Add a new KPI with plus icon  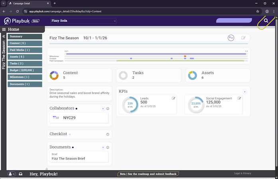click(x=244, y=91)
